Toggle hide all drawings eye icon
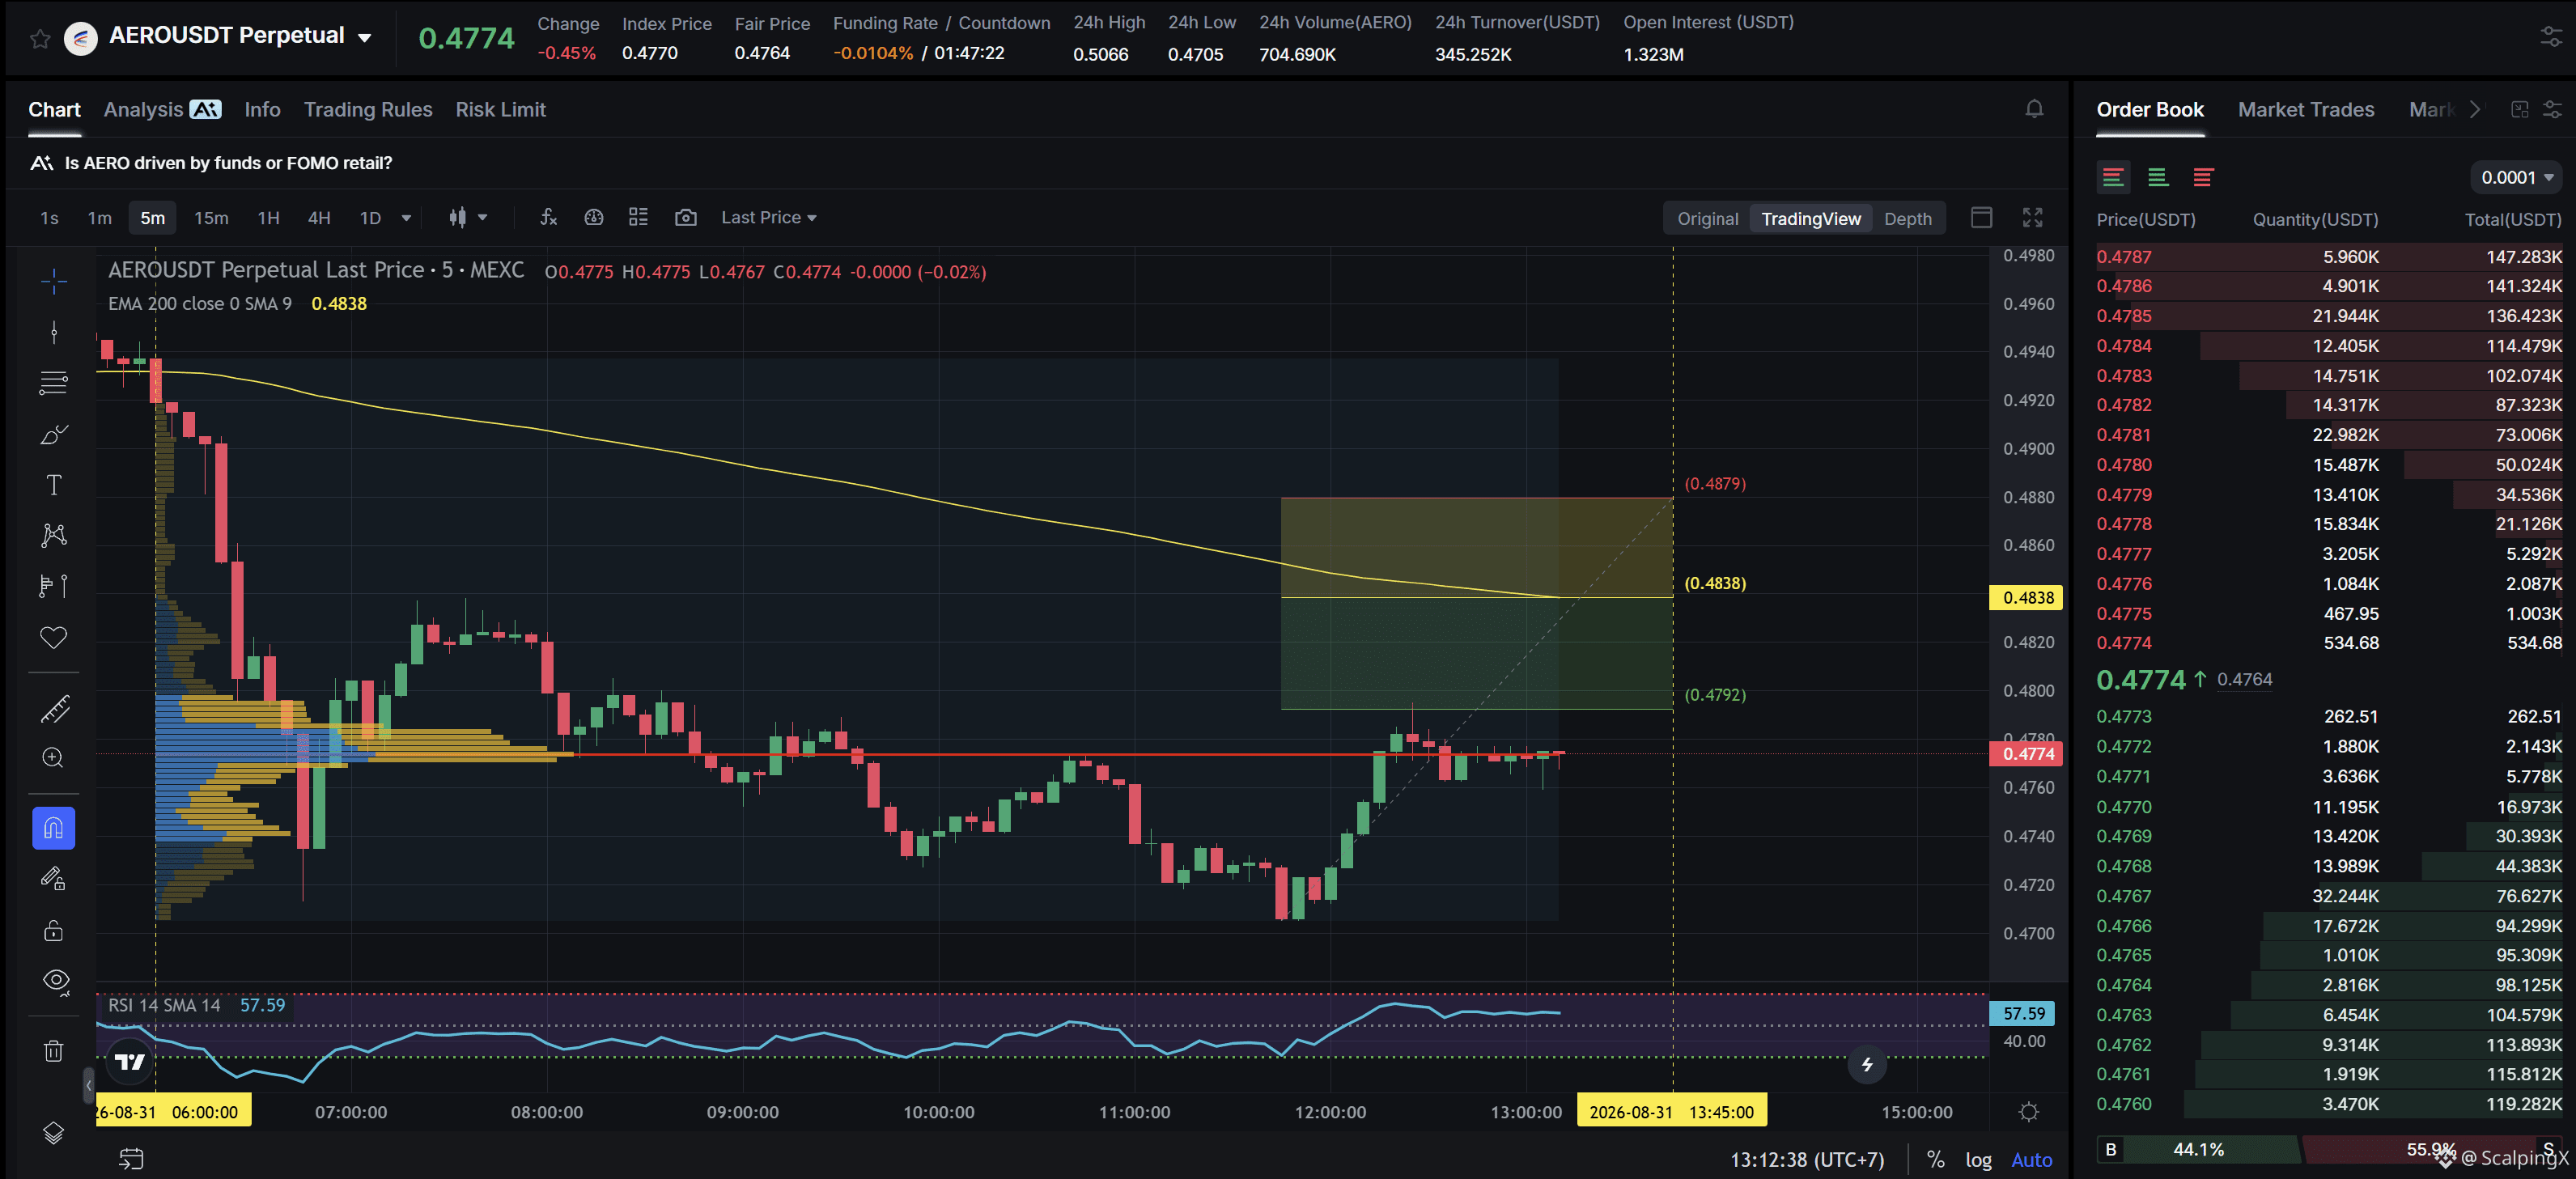The width and height of the screenshot is (2576, 1179). 56,981
